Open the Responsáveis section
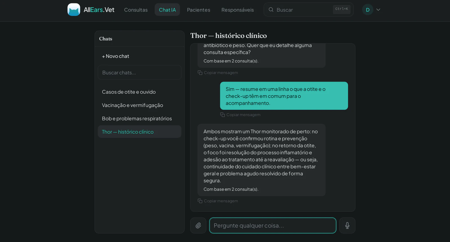450x242 pixels. [238, 10]
